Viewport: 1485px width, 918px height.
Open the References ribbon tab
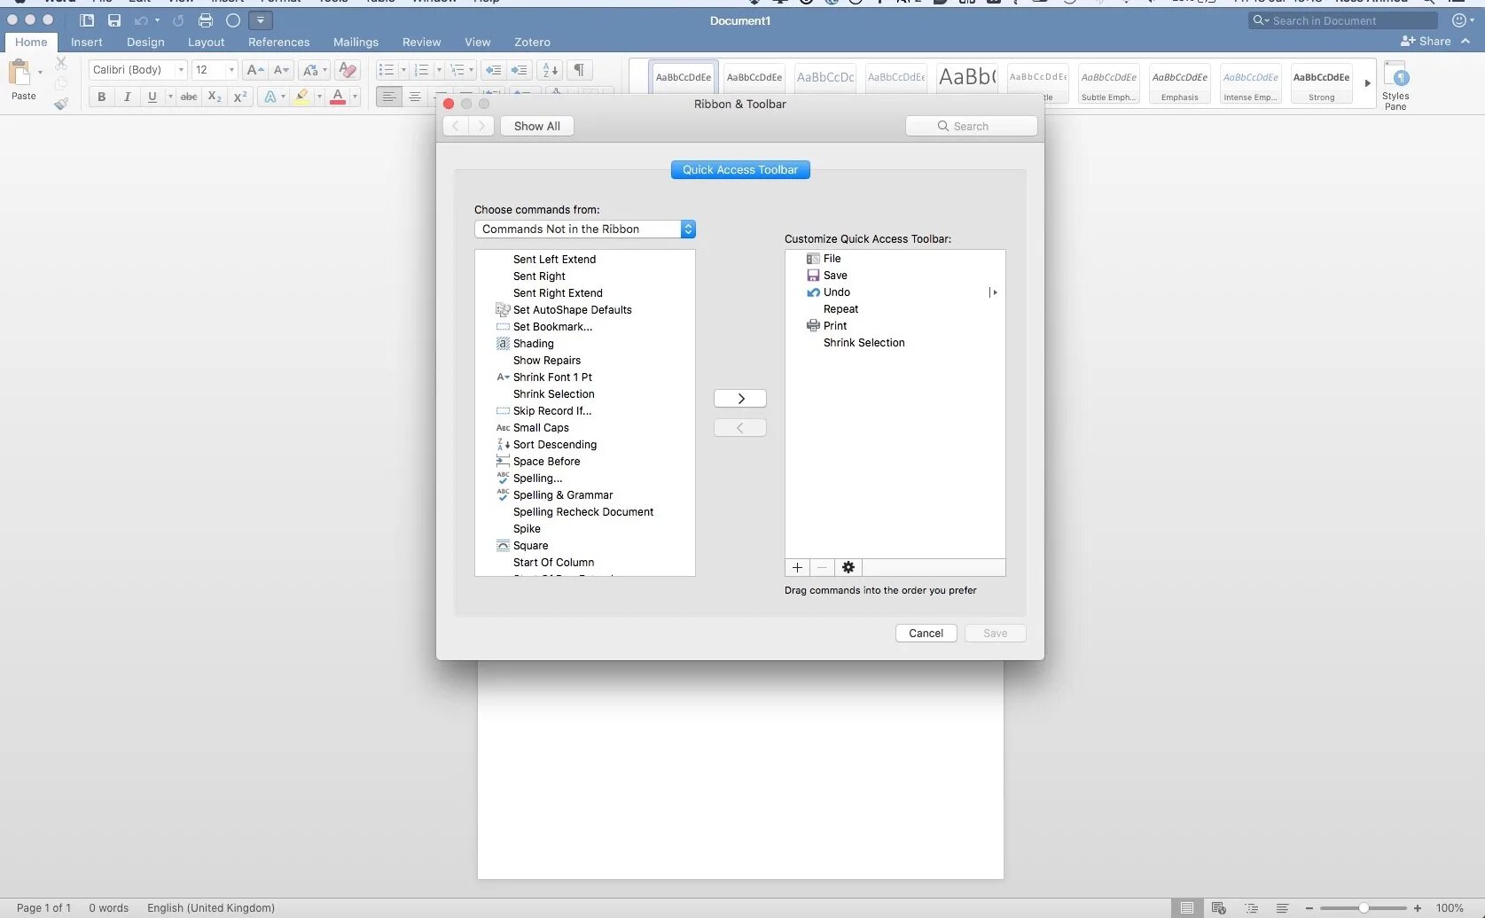(278, 43)
